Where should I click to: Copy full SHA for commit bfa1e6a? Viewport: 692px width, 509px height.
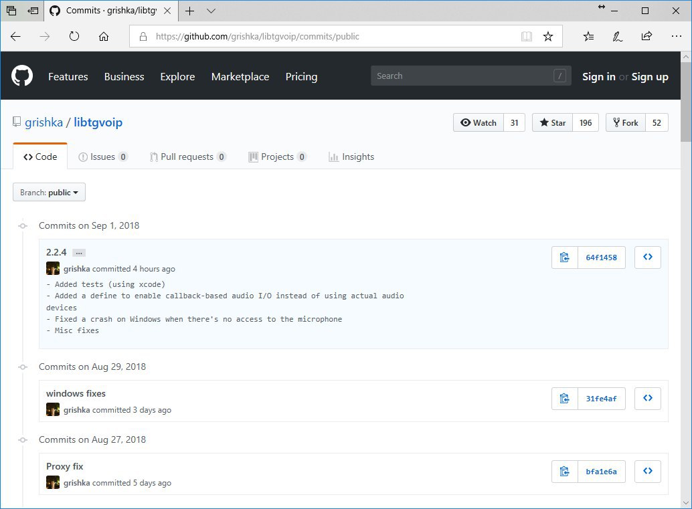click(564, 472)
